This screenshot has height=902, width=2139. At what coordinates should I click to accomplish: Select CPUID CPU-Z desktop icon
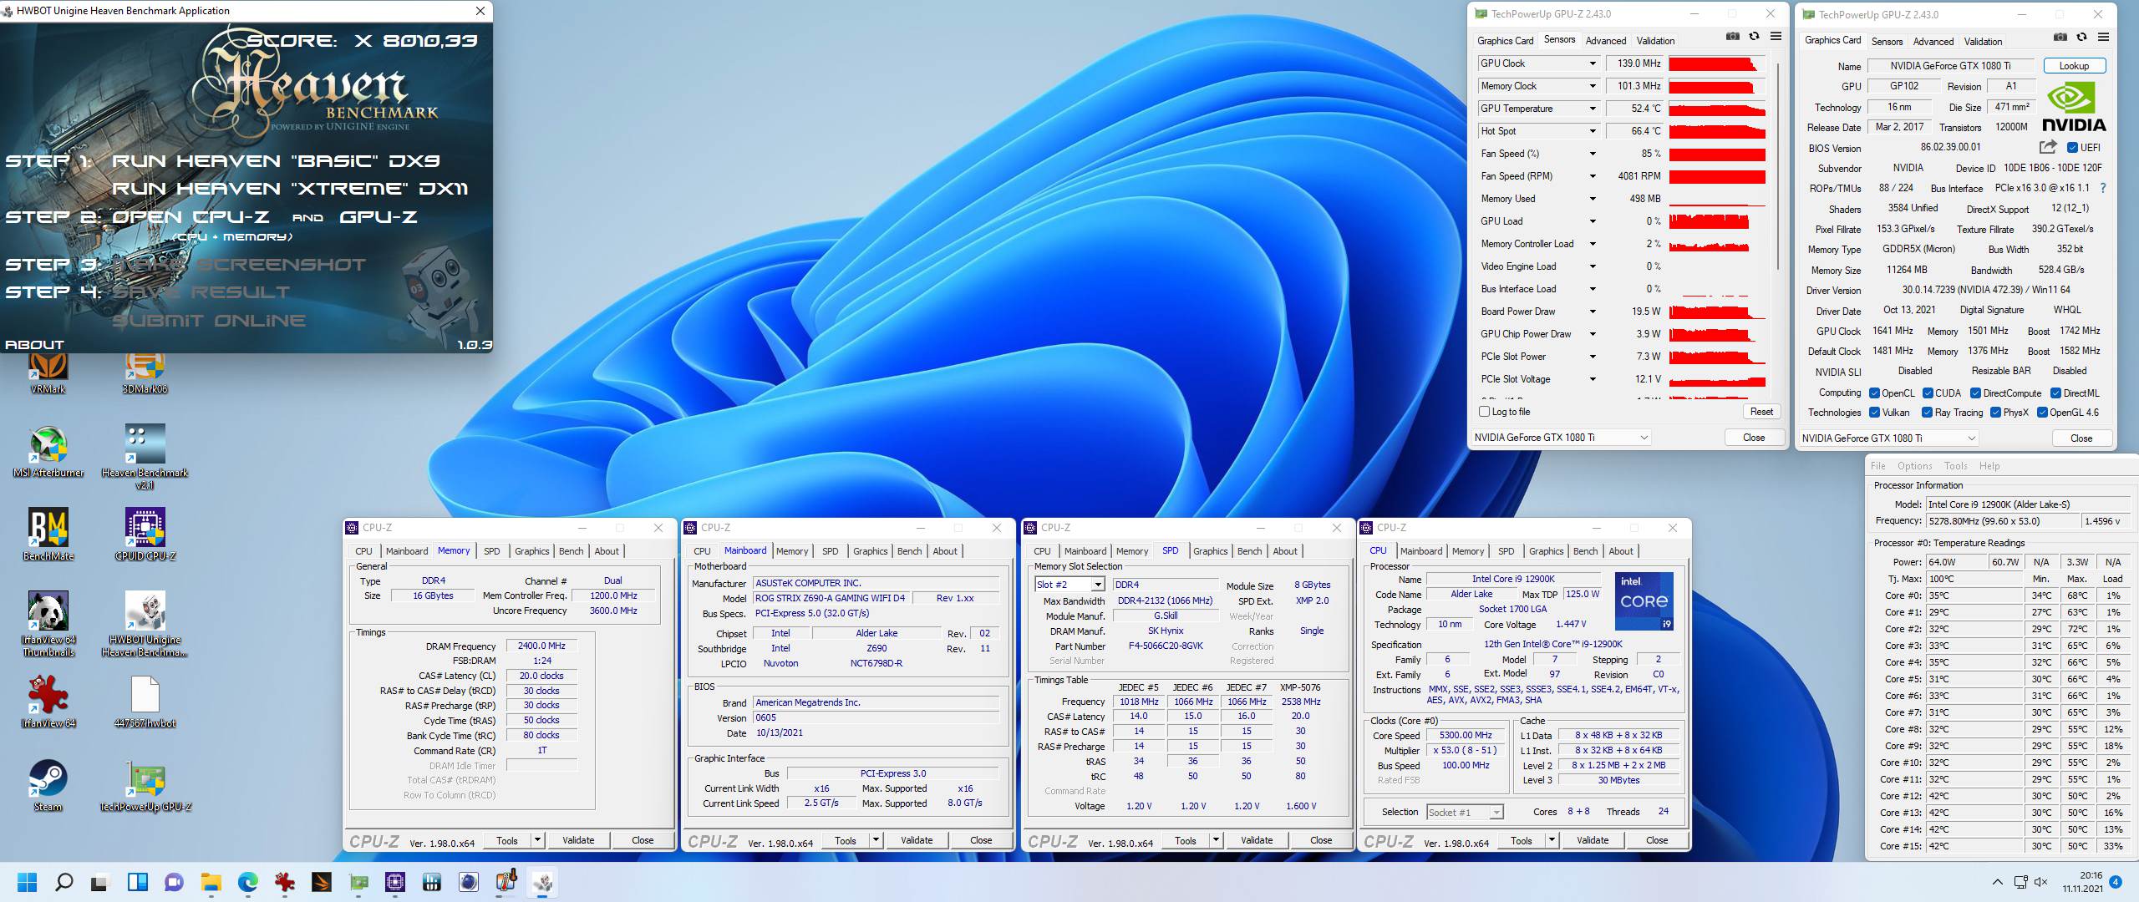pyautogui.click(x=145, y=535)
